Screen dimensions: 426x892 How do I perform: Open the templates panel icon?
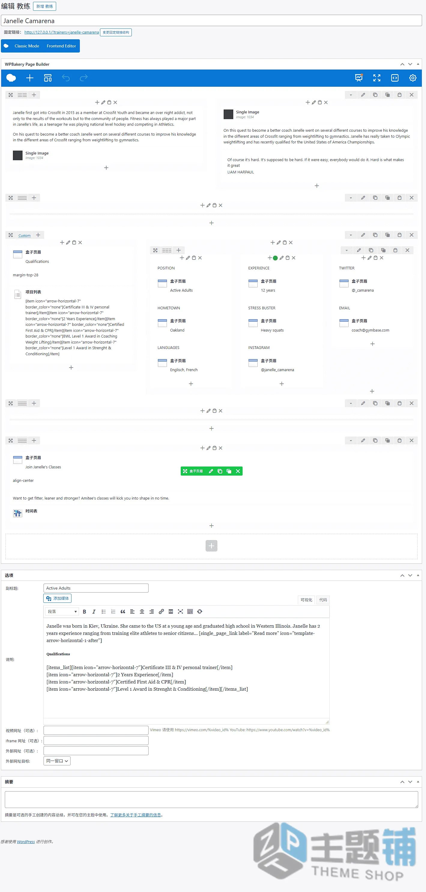click(x=48, y=78)
